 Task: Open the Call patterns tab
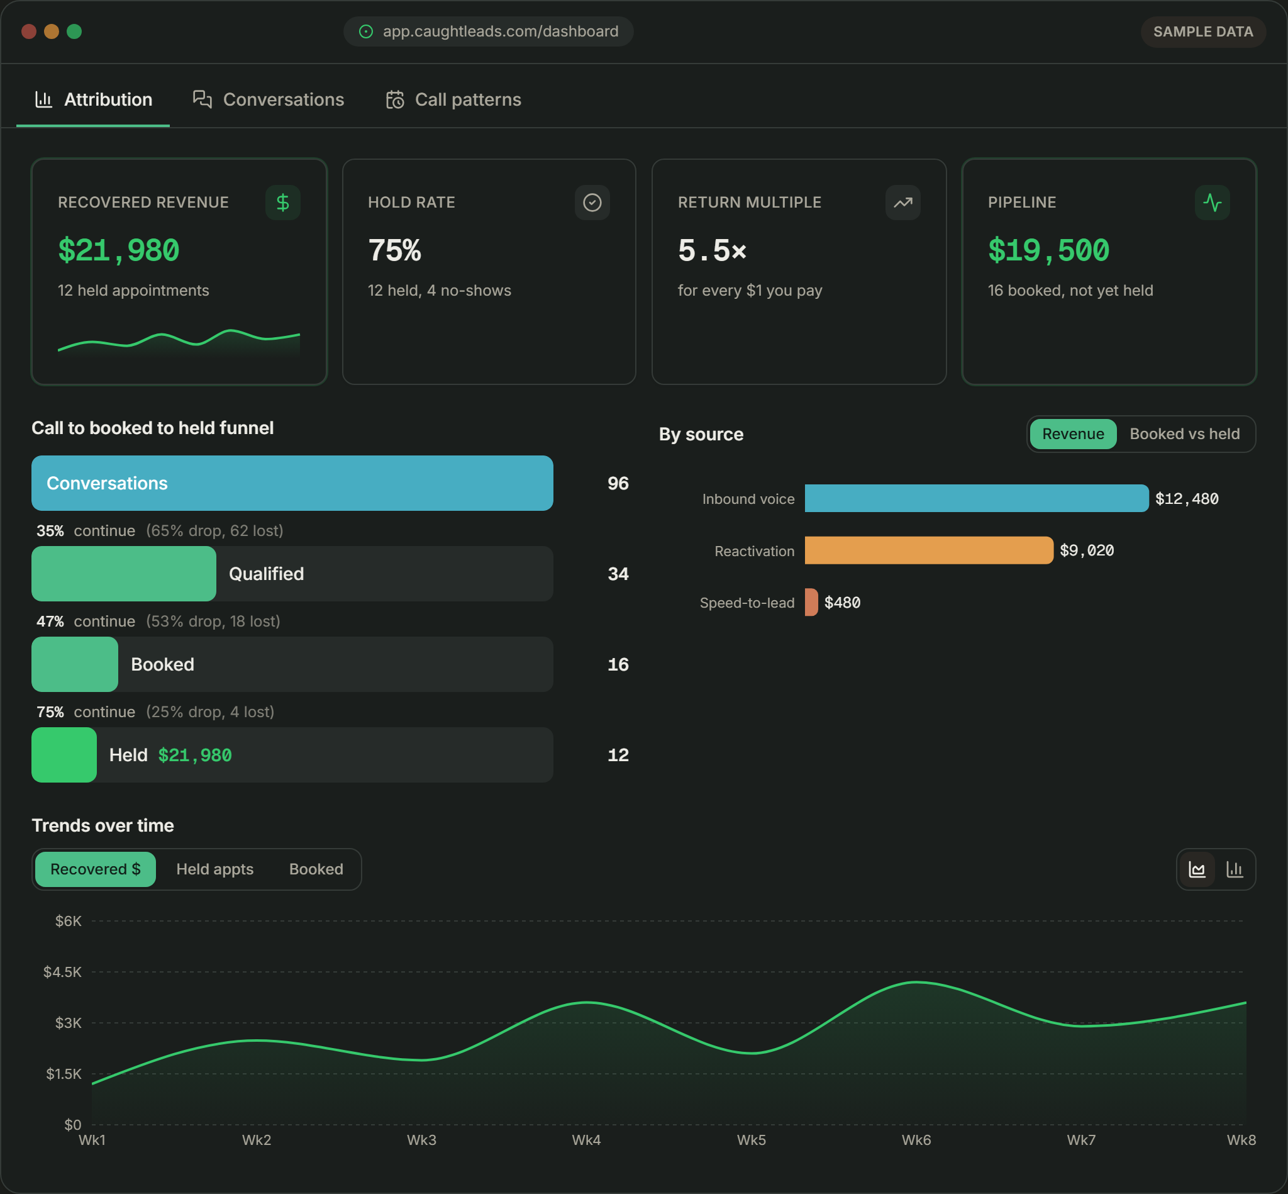(453, 99)
